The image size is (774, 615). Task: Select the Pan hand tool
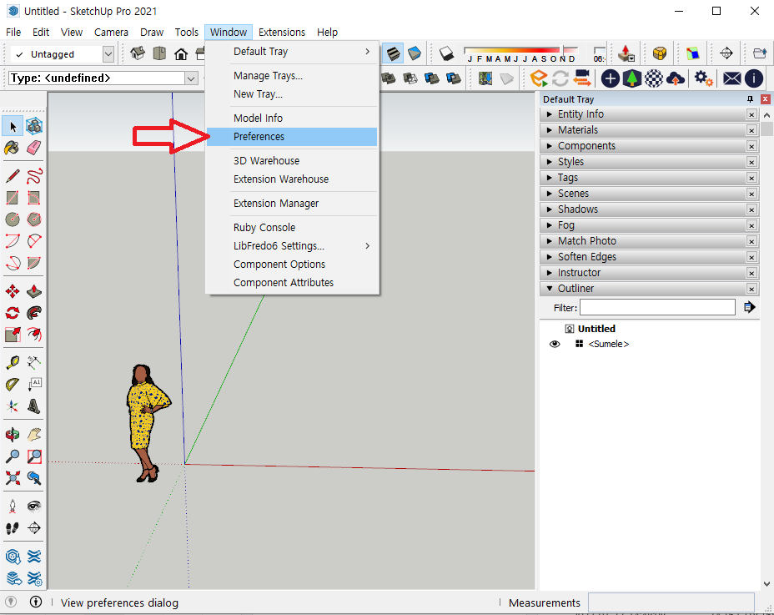[34, 435]
